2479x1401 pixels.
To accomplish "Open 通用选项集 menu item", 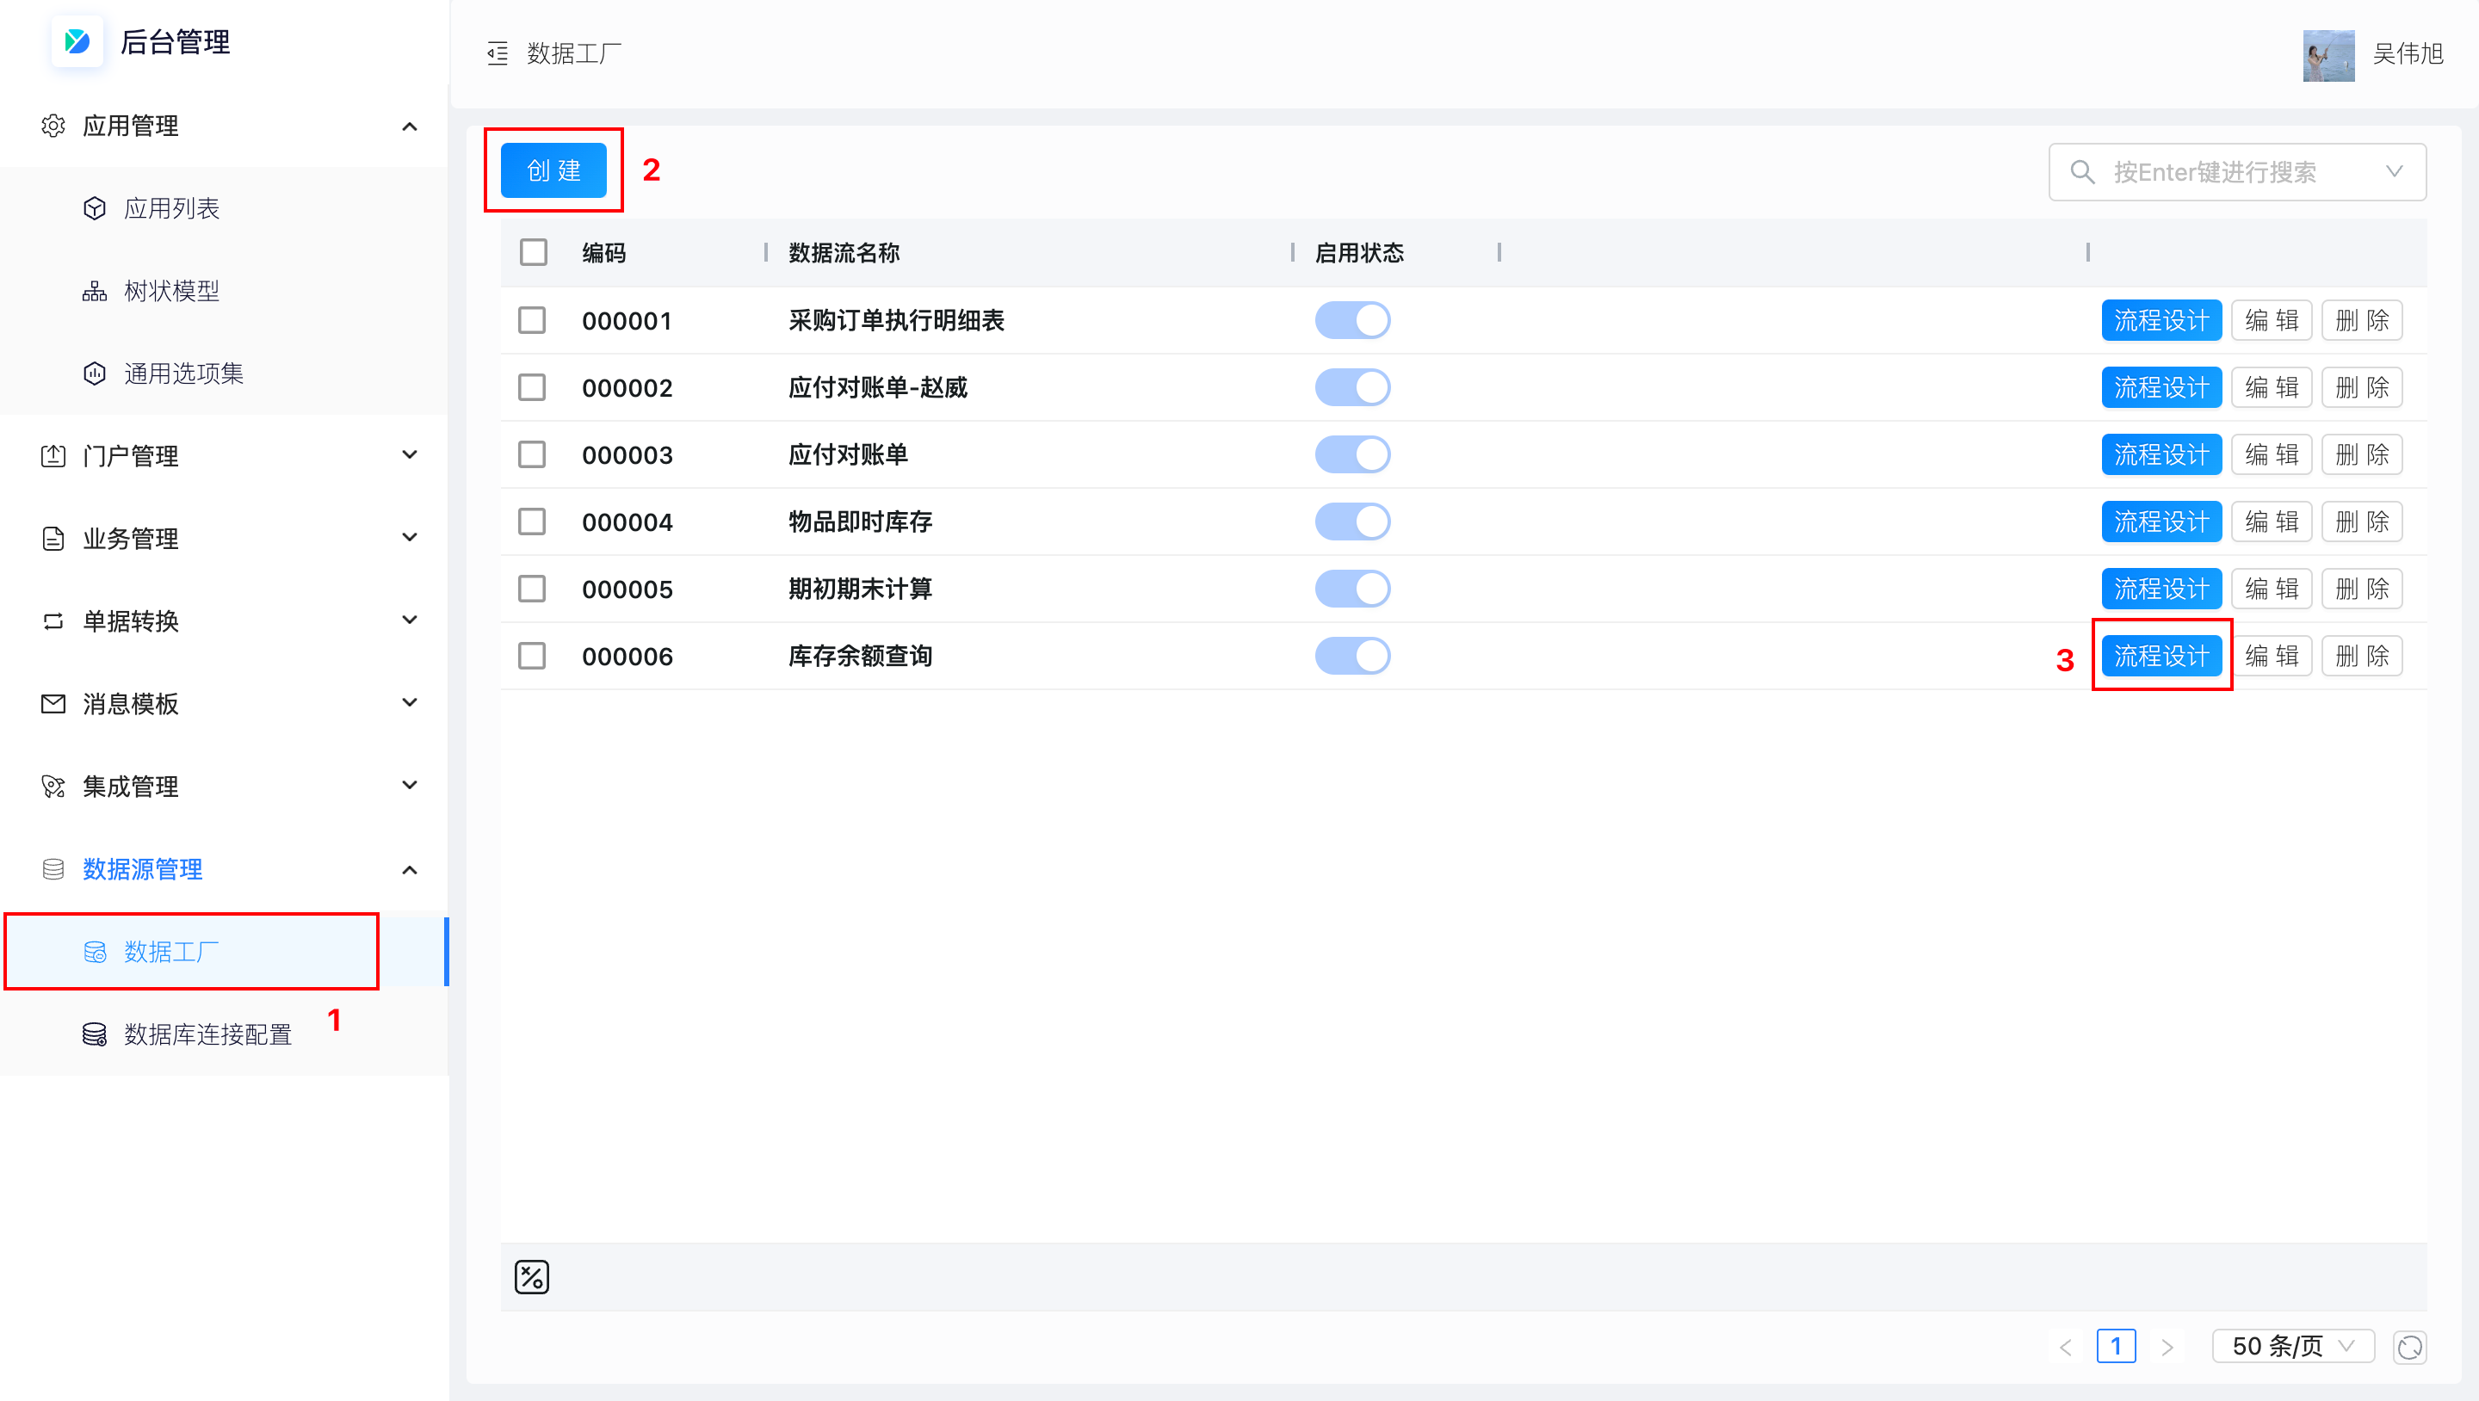I will (x=182, y=373).
